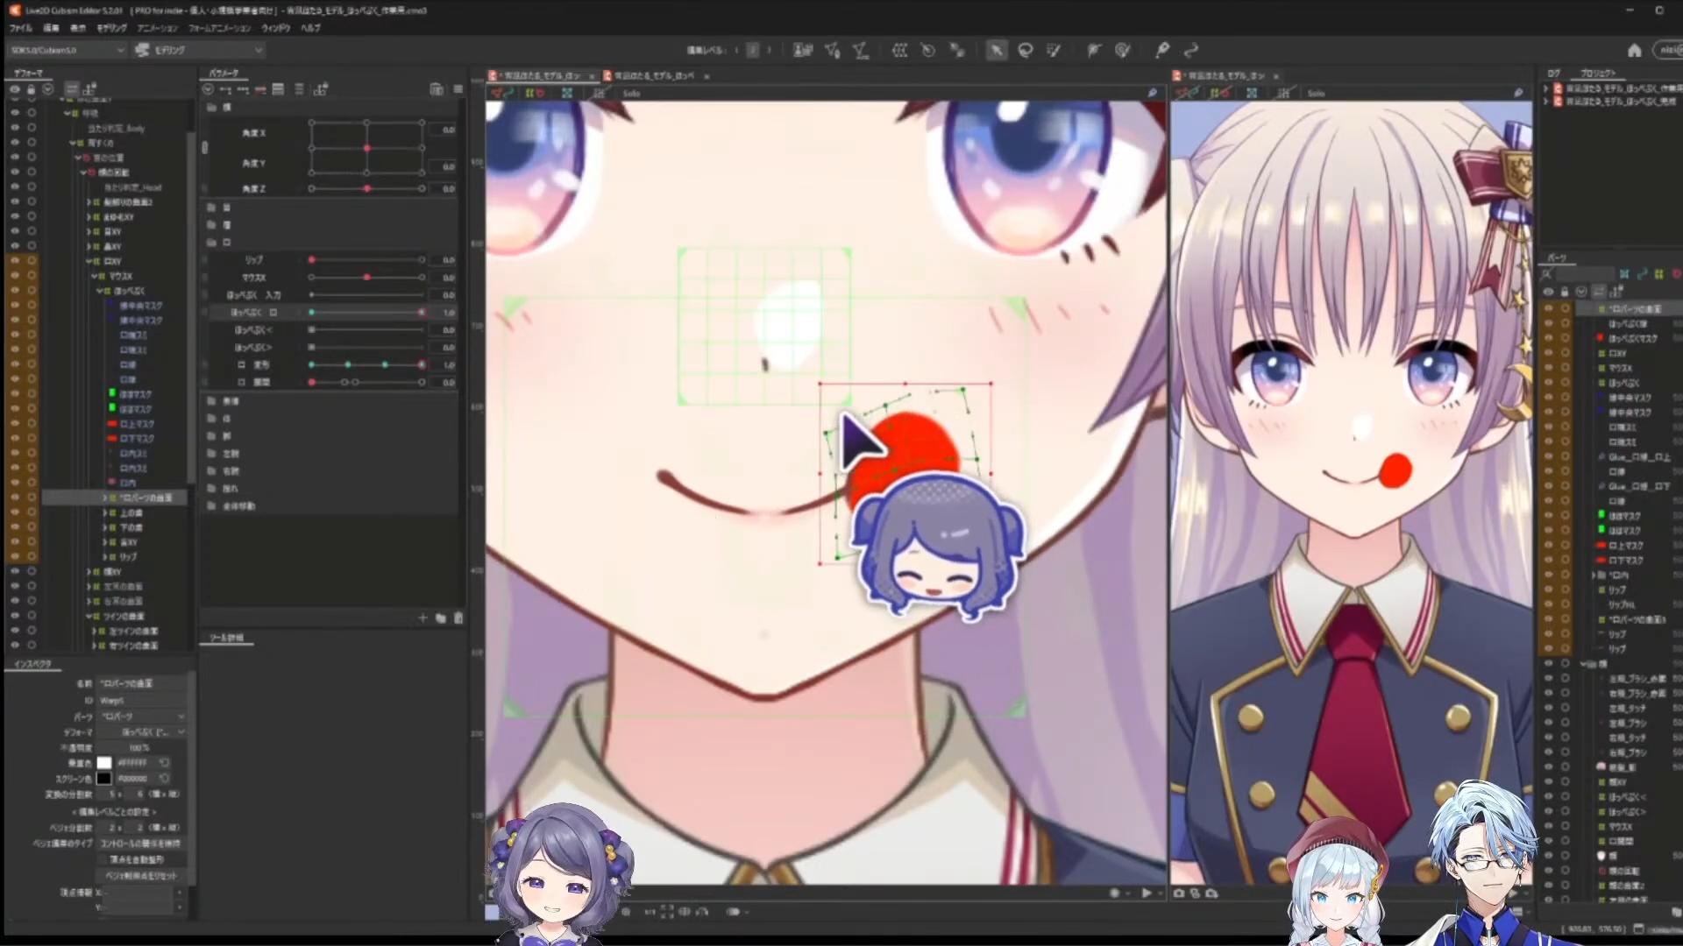Select the arrow selection tool in the toolbar
The height and width of the screenshot is (946, 1683).
[996, 51]
